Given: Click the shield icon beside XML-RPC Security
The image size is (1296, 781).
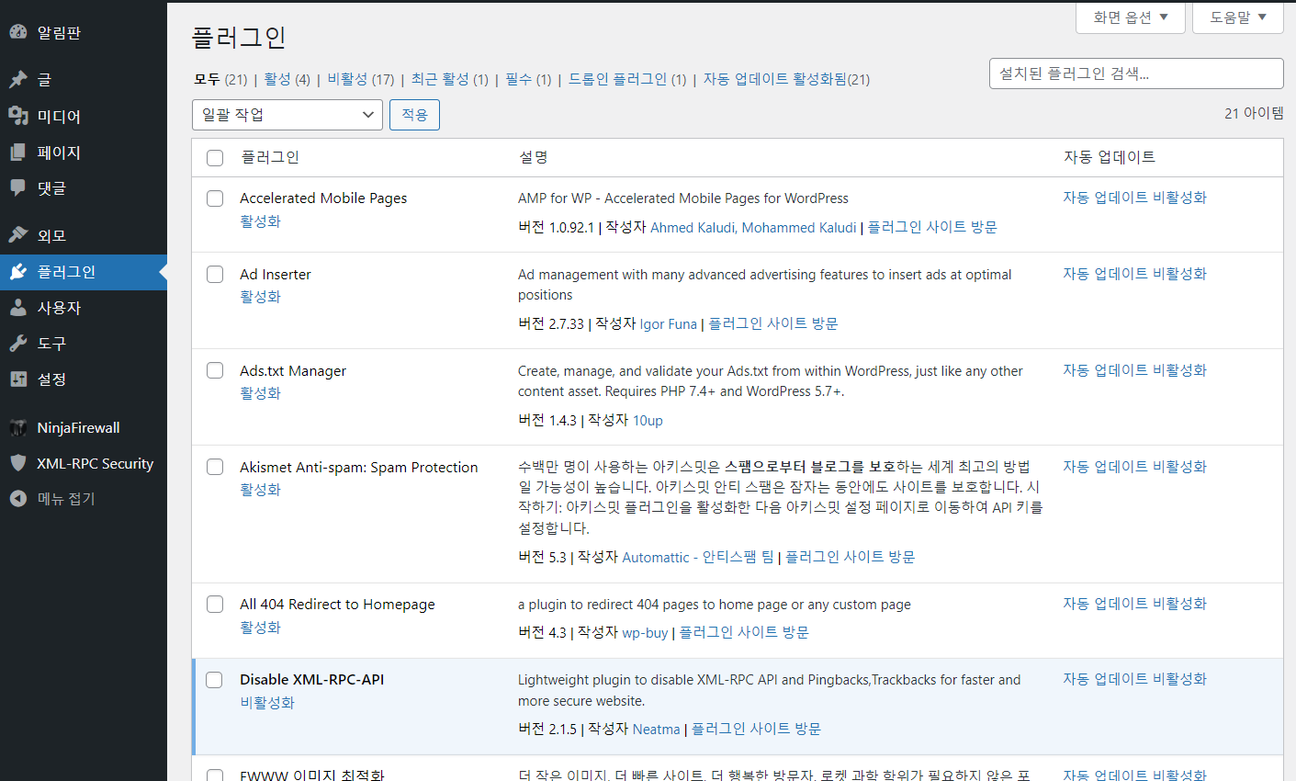Looking at the screenshot, I should pyautogui.click(x=18, y=463).
